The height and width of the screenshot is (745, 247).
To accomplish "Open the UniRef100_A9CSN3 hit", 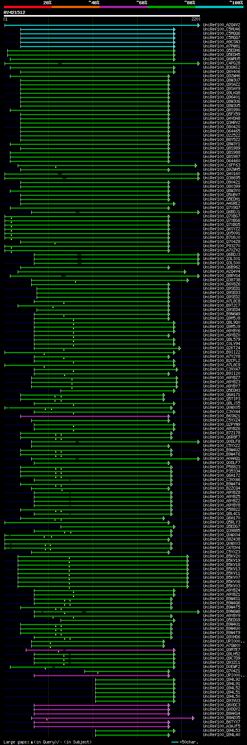I will click(222, 42).
